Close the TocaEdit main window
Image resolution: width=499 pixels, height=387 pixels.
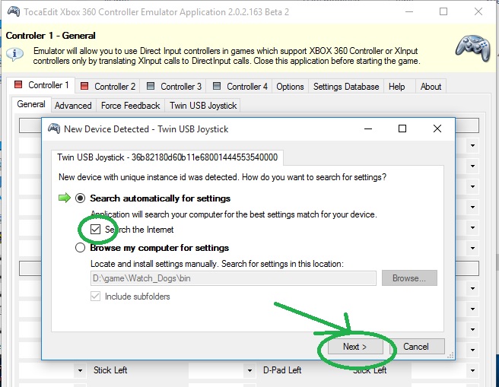click(478, 11)
